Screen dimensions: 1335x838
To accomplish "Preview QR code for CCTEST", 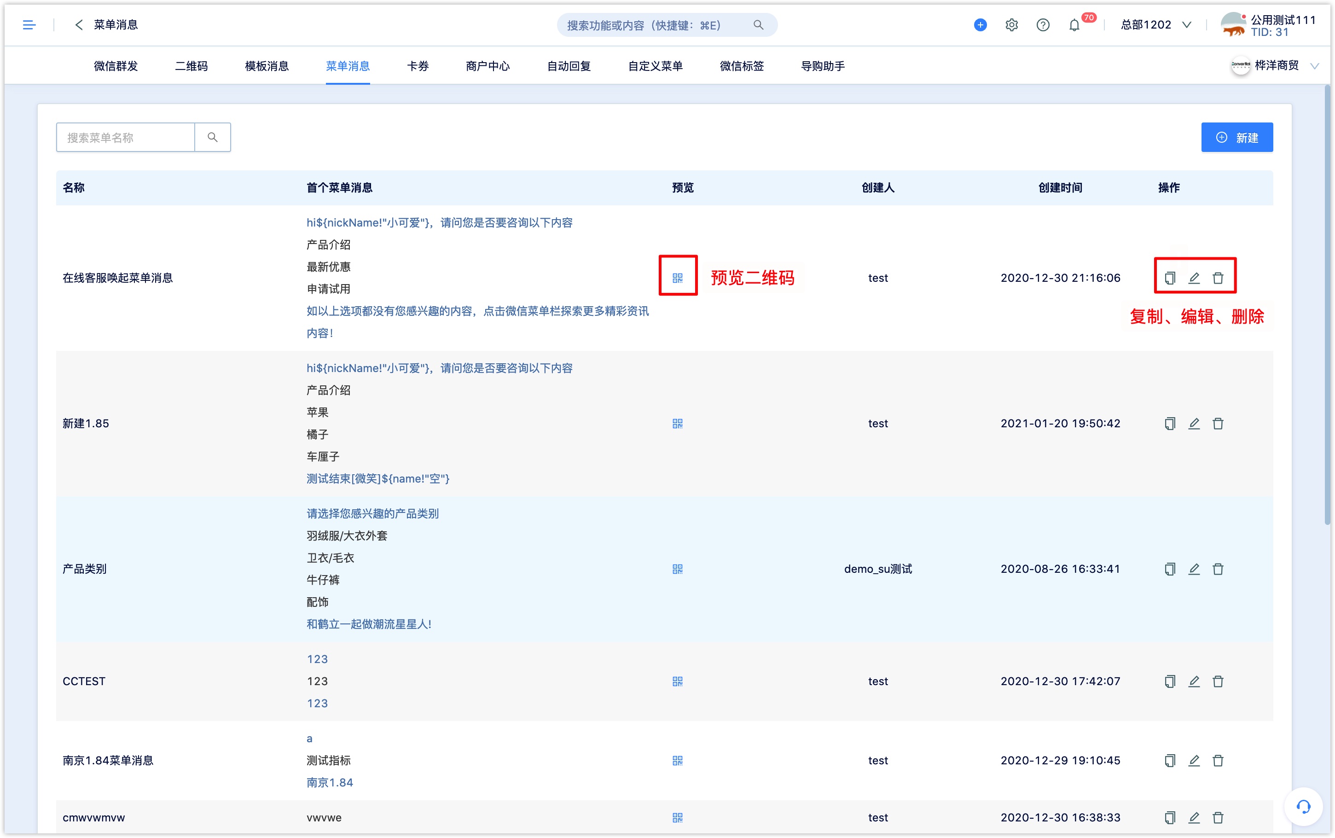I will [x=677, y=681].
